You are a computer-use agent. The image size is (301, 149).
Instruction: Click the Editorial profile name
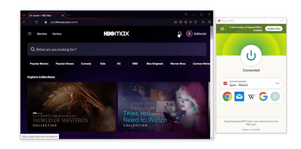point(200,34)
